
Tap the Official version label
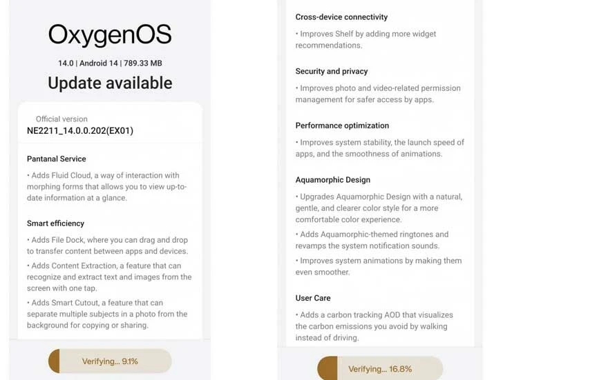[61, 119]
